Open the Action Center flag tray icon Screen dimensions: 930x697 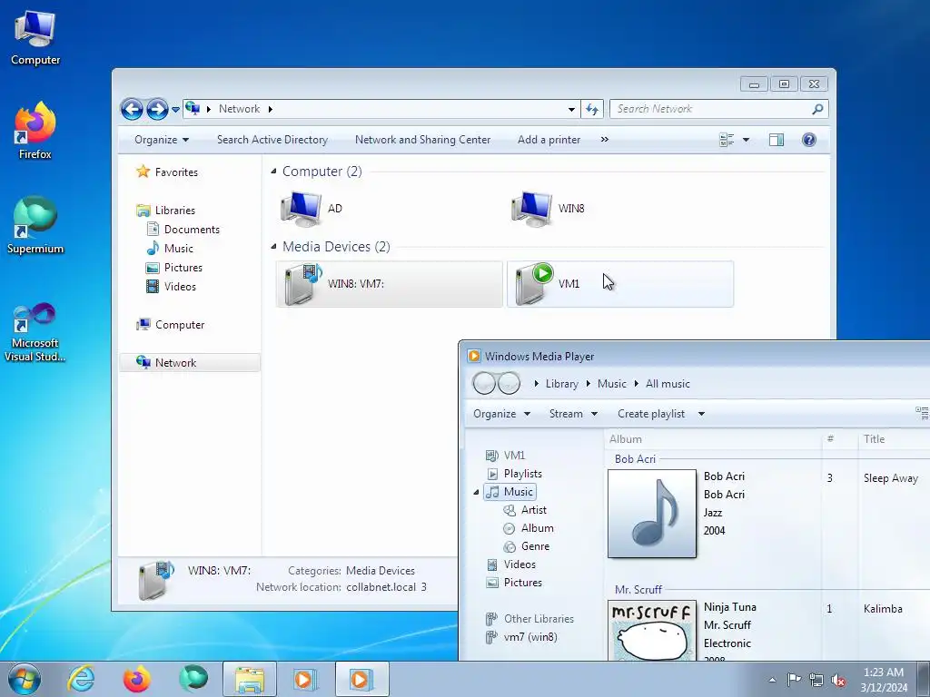794,680
